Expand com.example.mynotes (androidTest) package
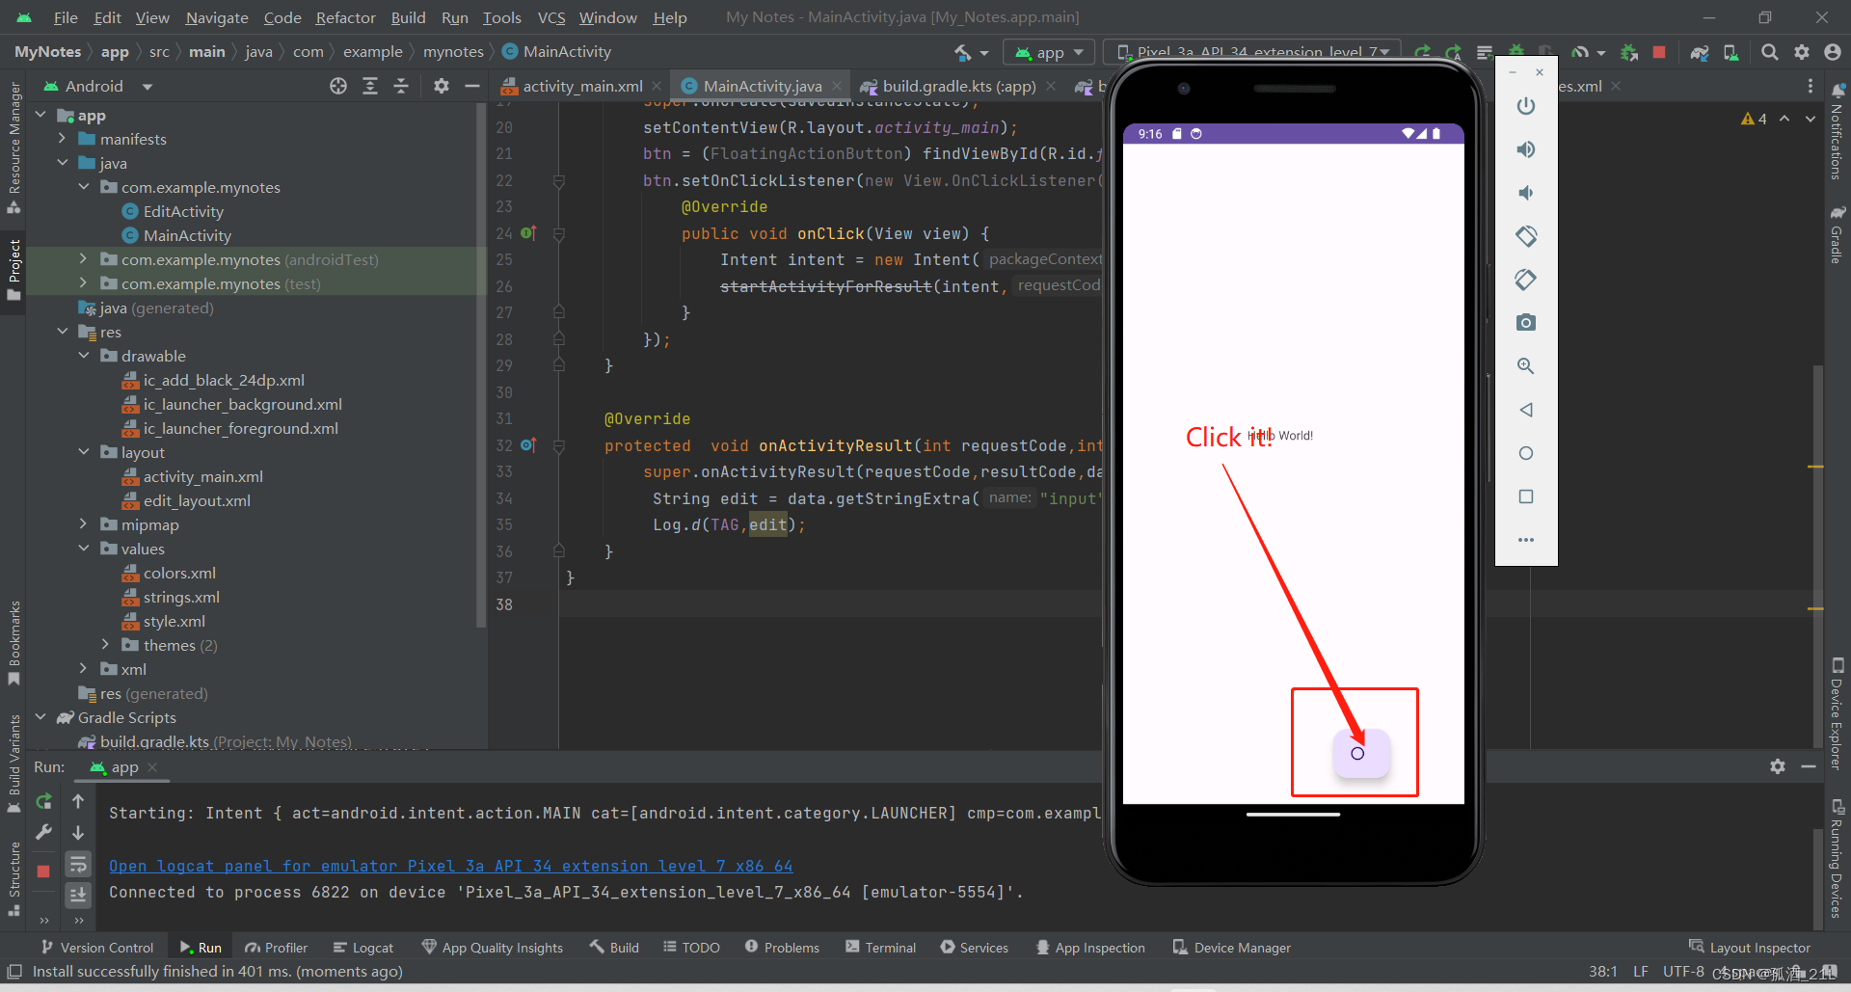The image size is (1851, 992). click(84, 259)
